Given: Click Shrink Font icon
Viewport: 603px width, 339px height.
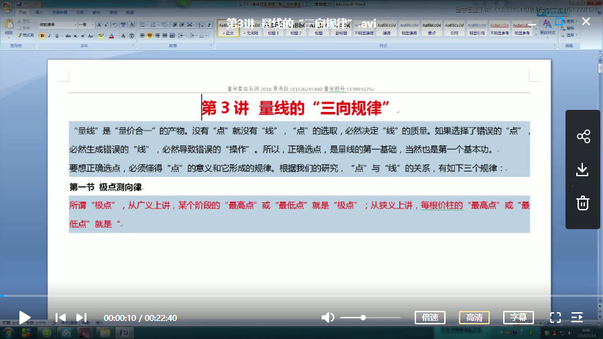Looking at the screenshot, I should tap(106, 25).
